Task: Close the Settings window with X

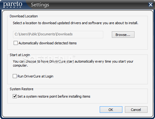Action: 151,5
